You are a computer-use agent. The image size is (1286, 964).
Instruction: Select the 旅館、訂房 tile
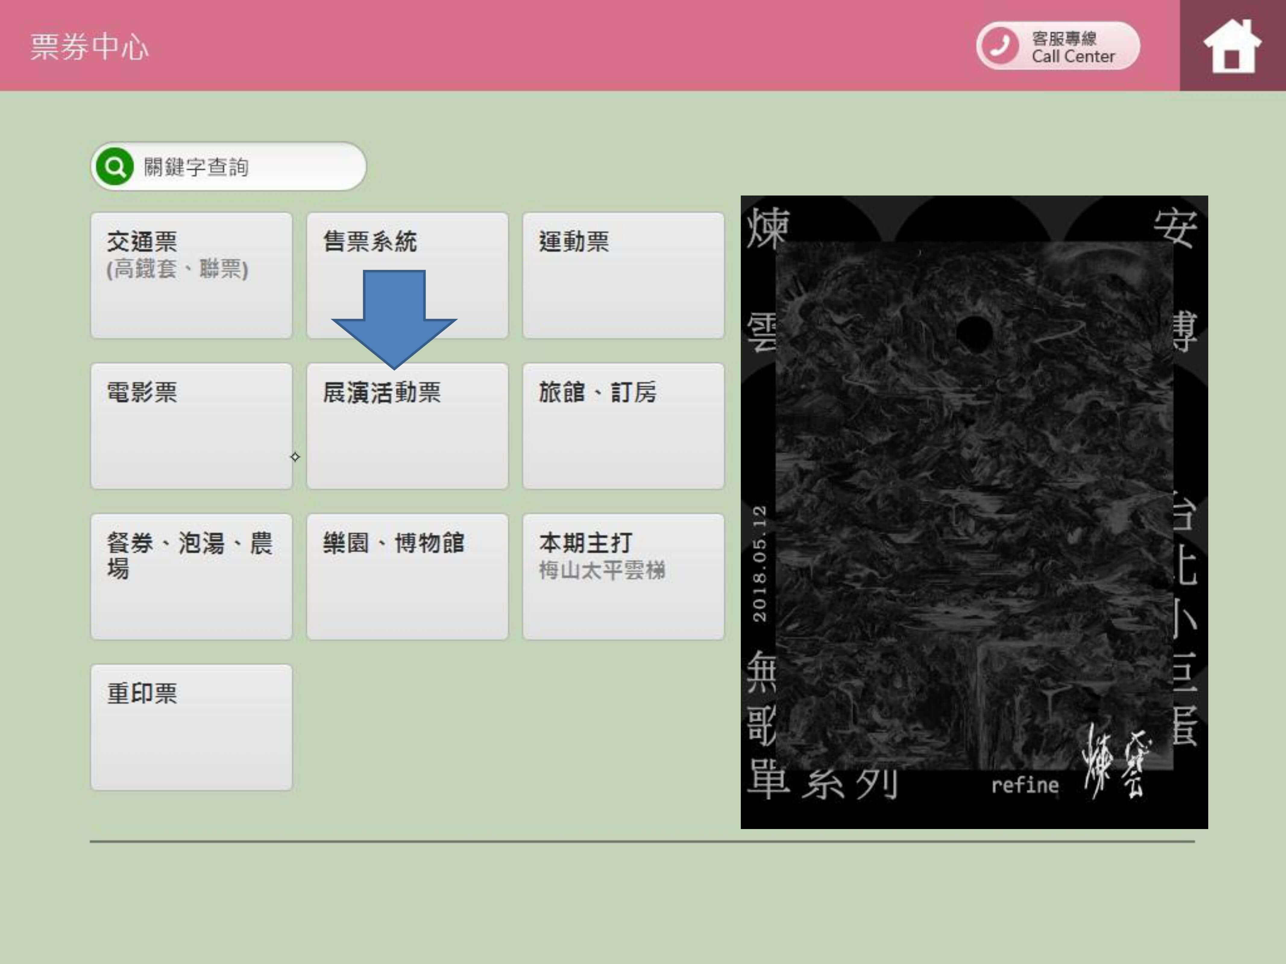(x=623, y=426)
